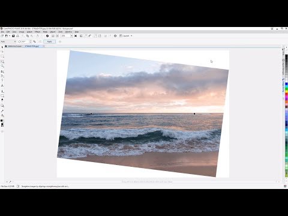Select the Eyedropper tool
The image size is (288, 216).
[2, 111]
